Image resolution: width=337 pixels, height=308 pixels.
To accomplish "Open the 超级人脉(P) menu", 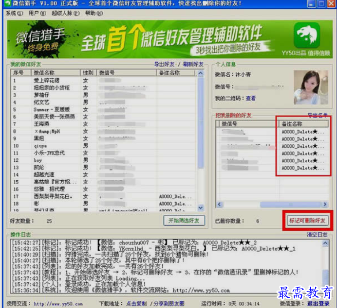I will (65, 13).
